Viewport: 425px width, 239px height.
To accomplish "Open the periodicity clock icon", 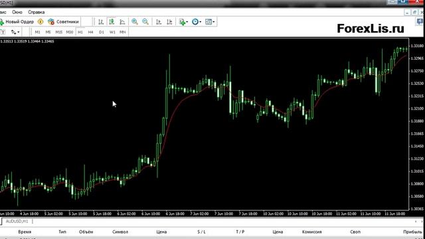I will tap(195, 22).
